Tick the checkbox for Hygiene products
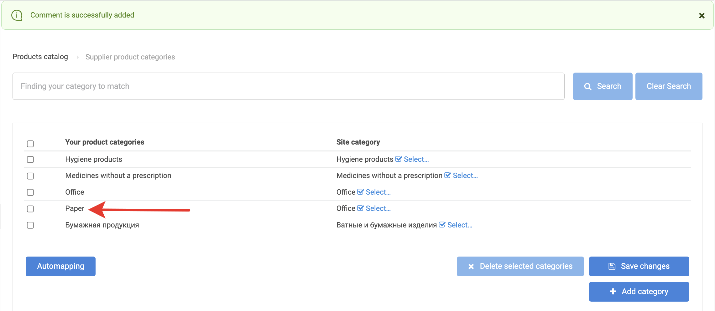Screen dimensions: 715x311 tap(30, 160)
